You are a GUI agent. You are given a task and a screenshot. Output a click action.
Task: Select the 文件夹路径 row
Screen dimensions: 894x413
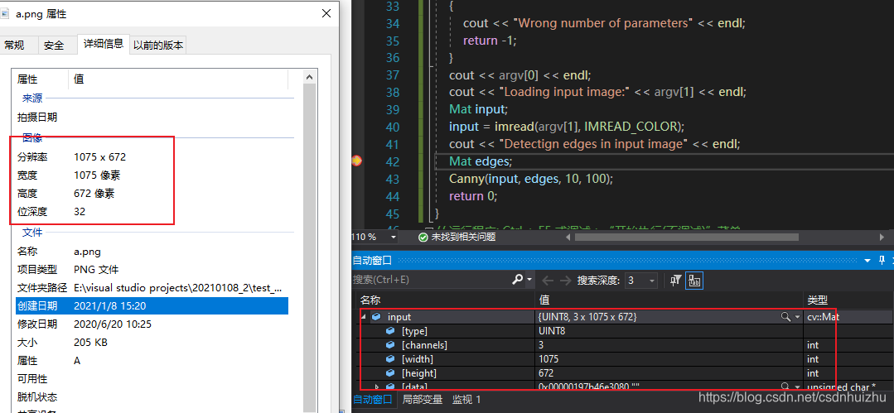point(152,288)
